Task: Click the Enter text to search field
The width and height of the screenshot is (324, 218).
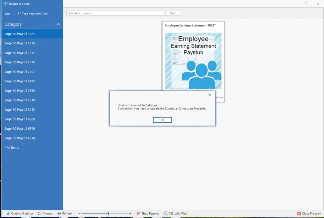Action: click(x=115, y=13)
